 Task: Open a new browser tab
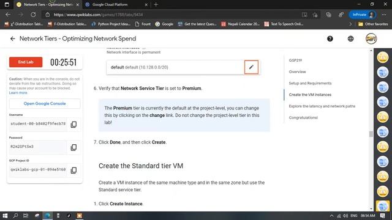tap(156, 4)
